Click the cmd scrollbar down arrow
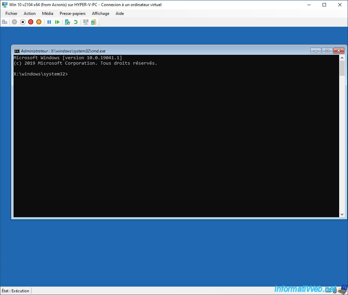 point(342,214)
